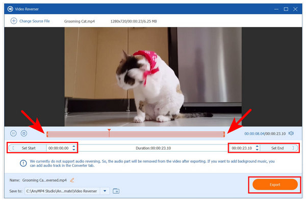Screen dimensions: 306x201
Task: Mute the volume speaker icon
Action: [x=291, y=133]
